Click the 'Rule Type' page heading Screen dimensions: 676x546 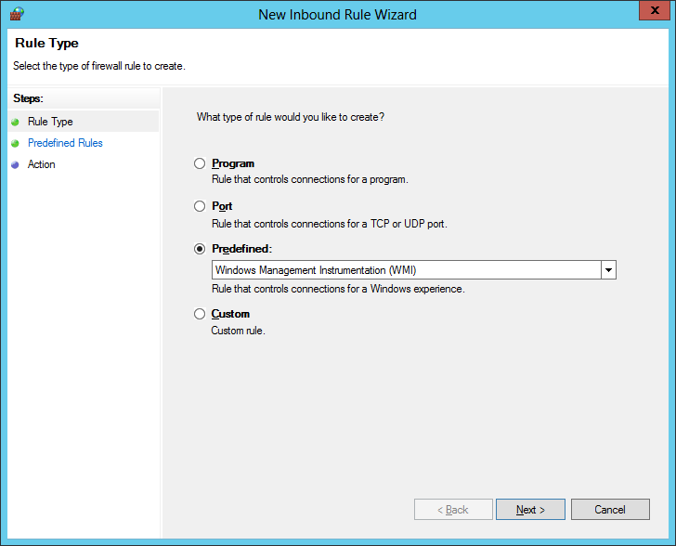(x=47, y=44)
